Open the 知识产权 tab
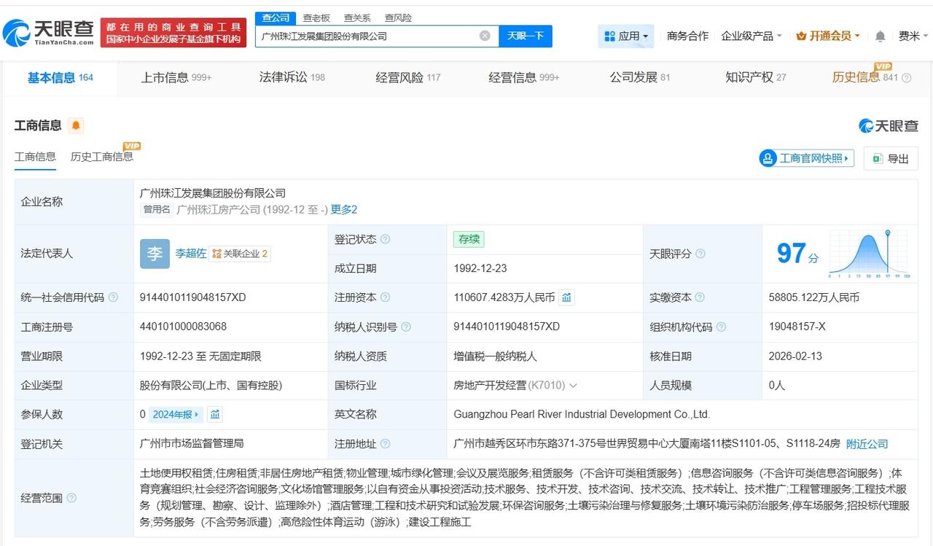Viewport: 933px width, 546px height. 755,77
